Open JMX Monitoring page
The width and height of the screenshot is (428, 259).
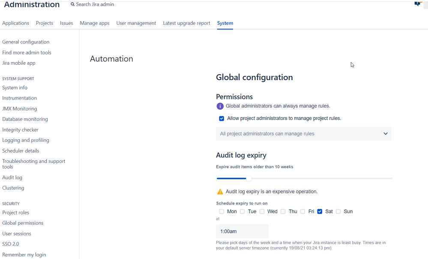(x=20, y=109)
